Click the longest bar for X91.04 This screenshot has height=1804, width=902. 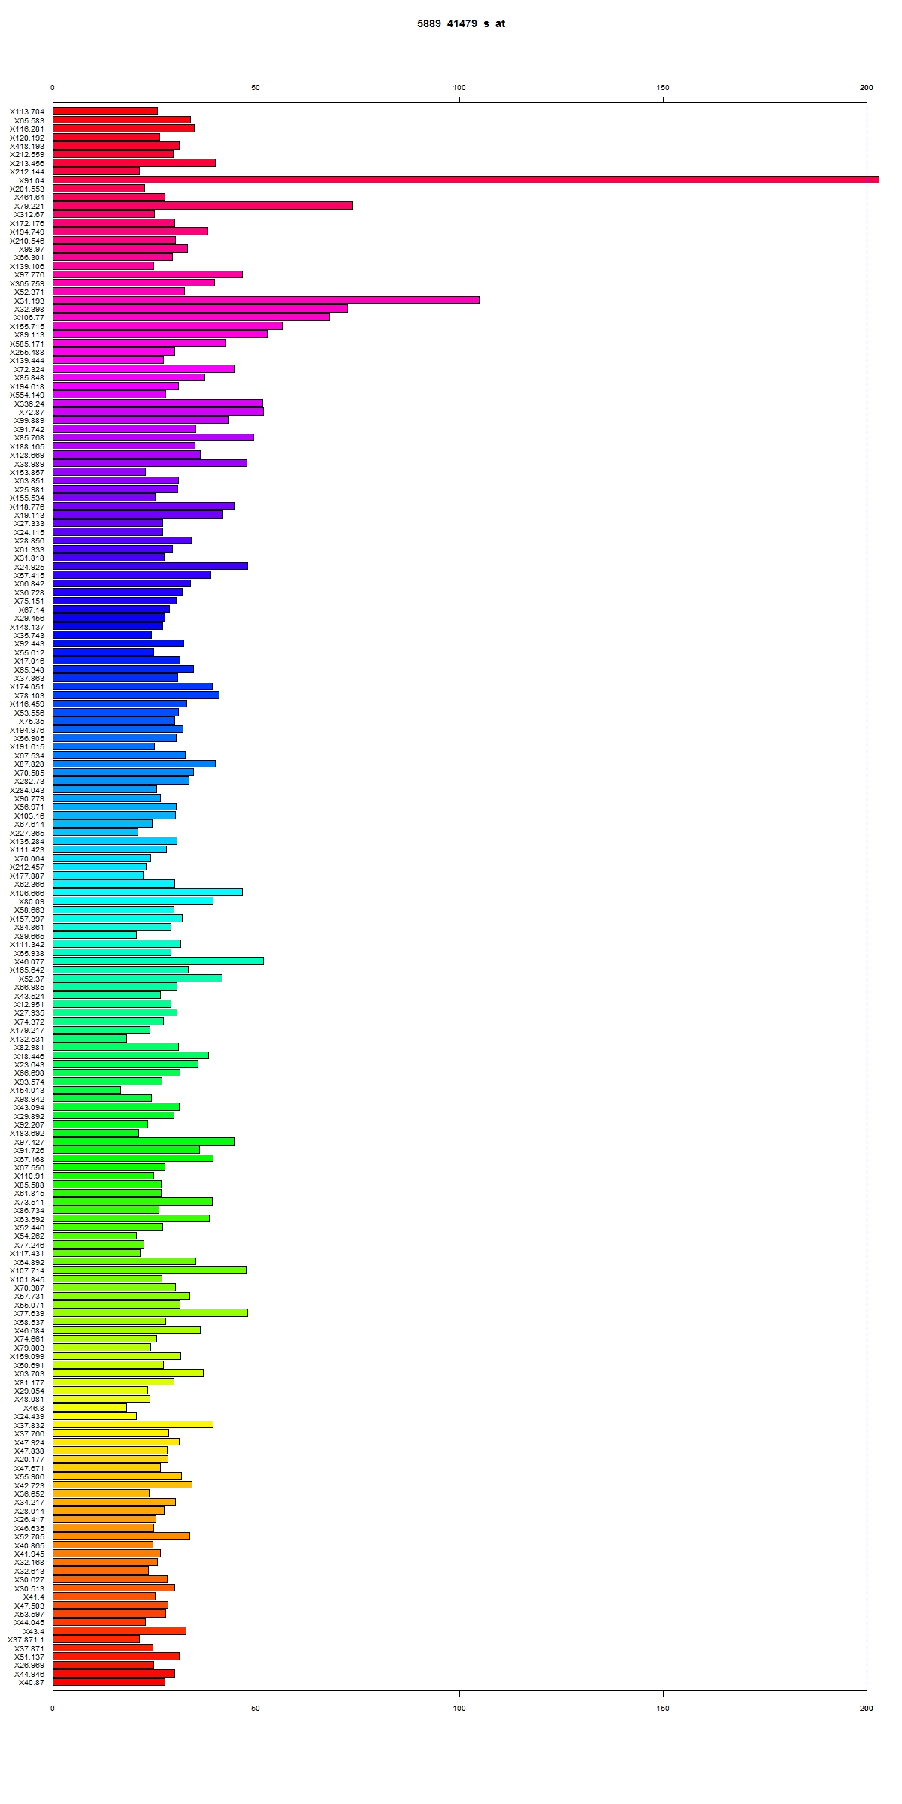pos(466,180)
